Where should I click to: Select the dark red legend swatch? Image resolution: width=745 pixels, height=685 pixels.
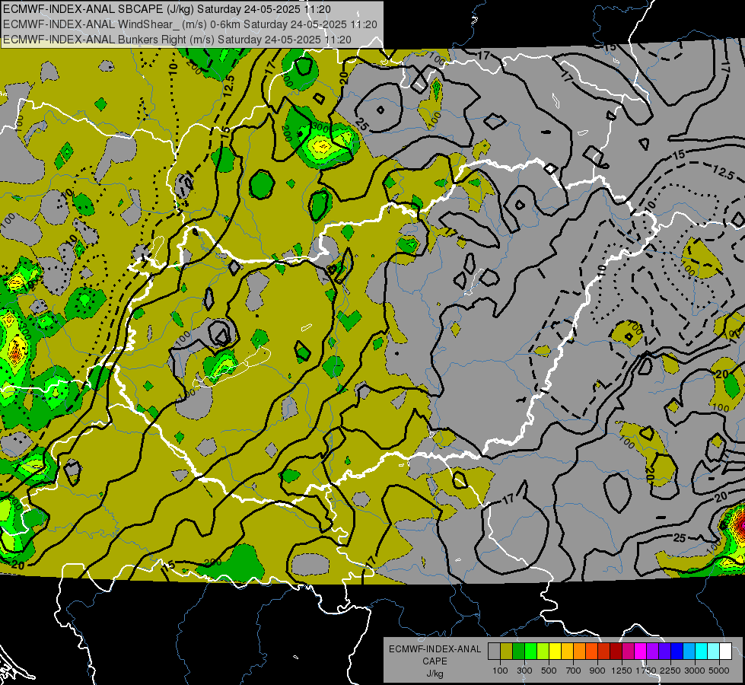pos(616,651)
